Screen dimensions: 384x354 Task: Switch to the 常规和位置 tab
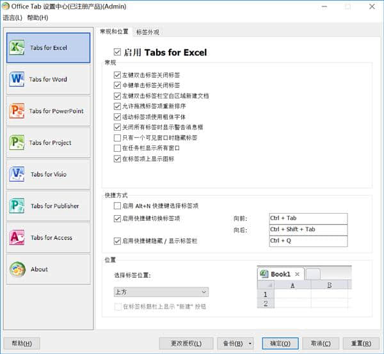click(114, 31)
